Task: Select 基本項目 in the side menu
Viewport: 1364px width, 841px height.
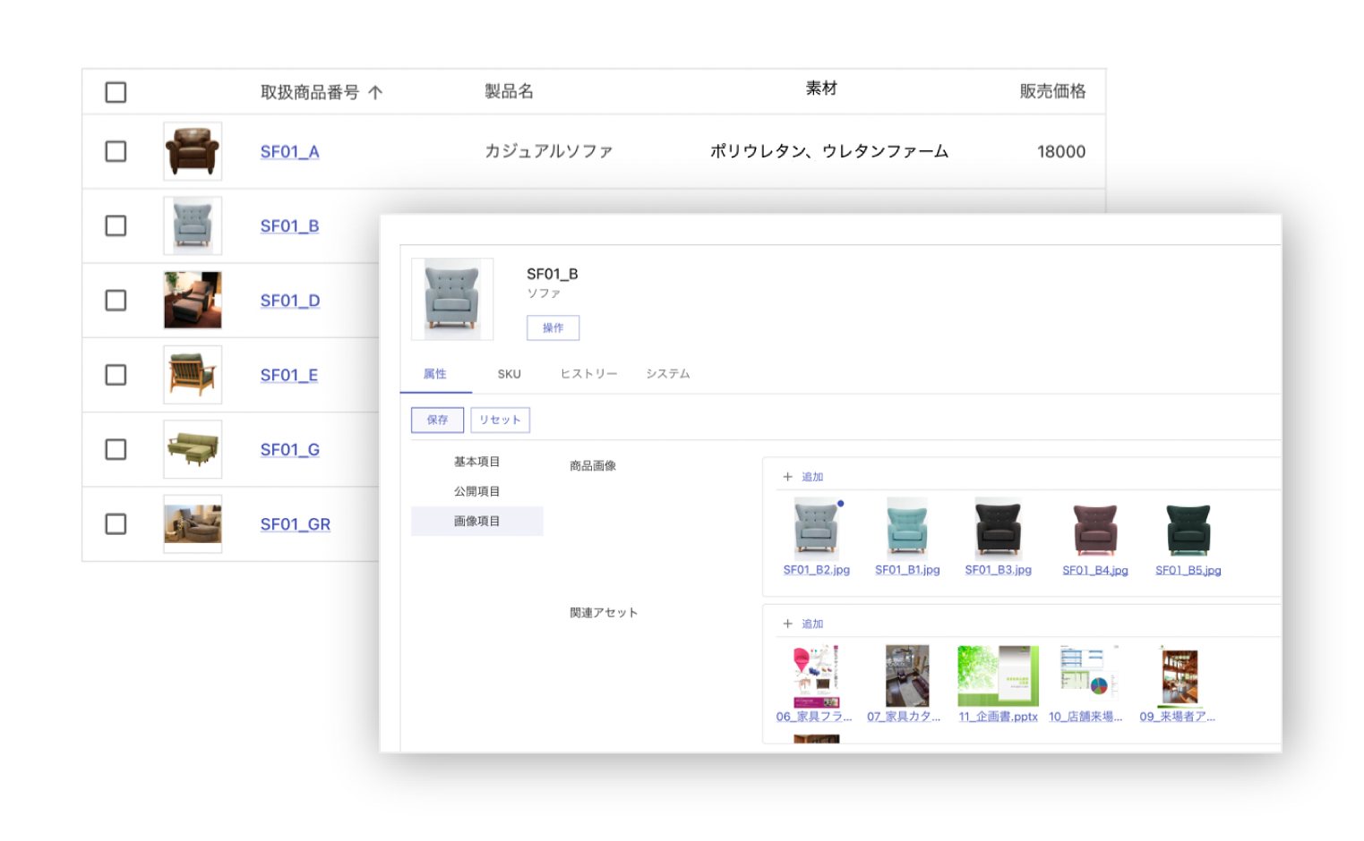Action: click(x=476, y=462)
